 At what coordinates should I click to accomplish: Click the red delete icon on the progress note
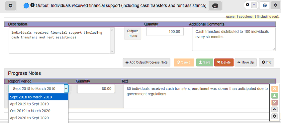(274, 103)
